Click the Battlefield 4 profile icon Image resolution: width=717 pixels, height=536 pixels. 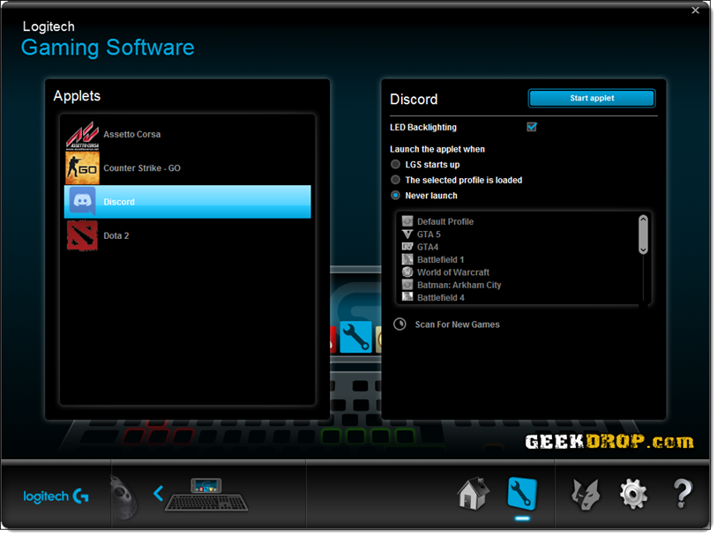(x=407, y=297)
